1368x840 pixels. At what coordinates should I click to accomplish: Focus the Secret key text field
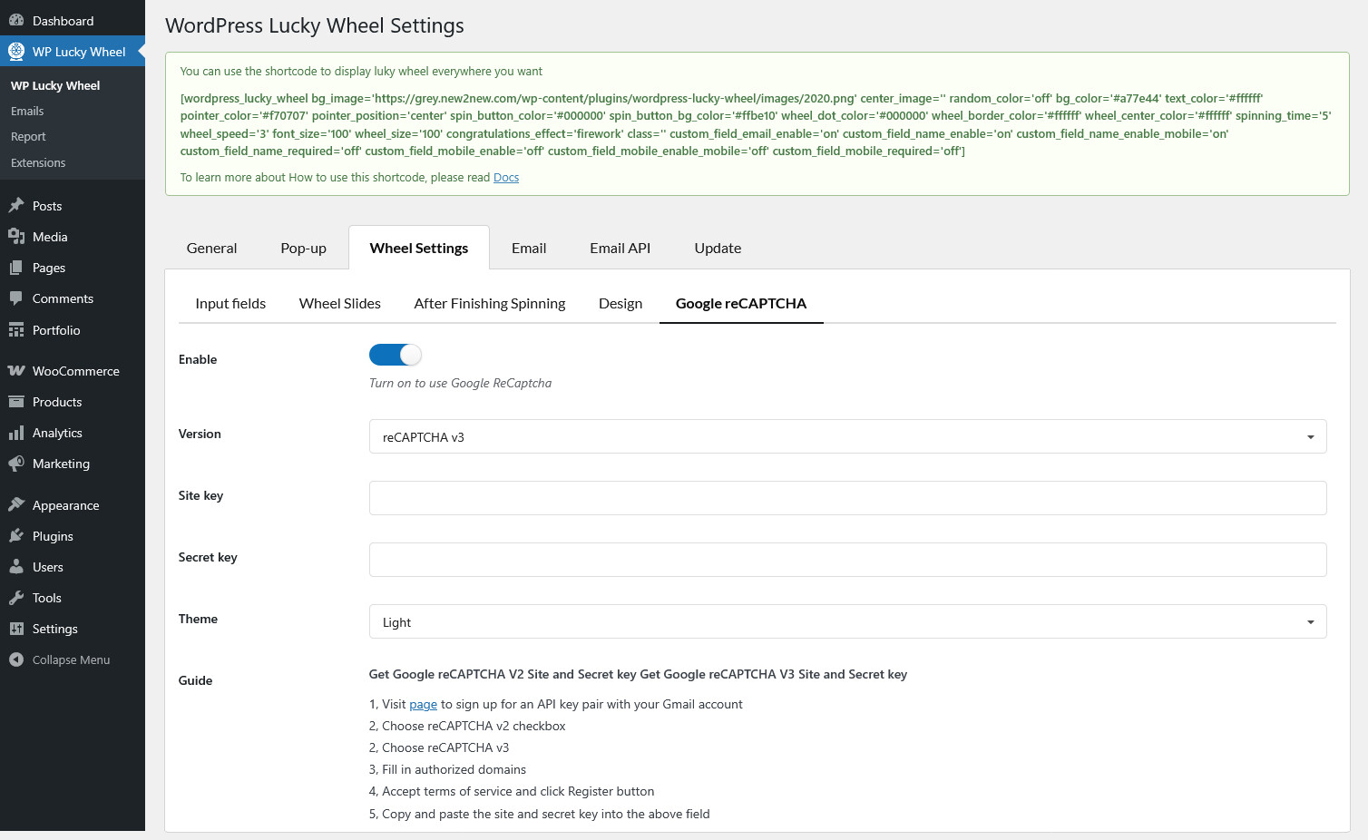click(x=847, y=560)
